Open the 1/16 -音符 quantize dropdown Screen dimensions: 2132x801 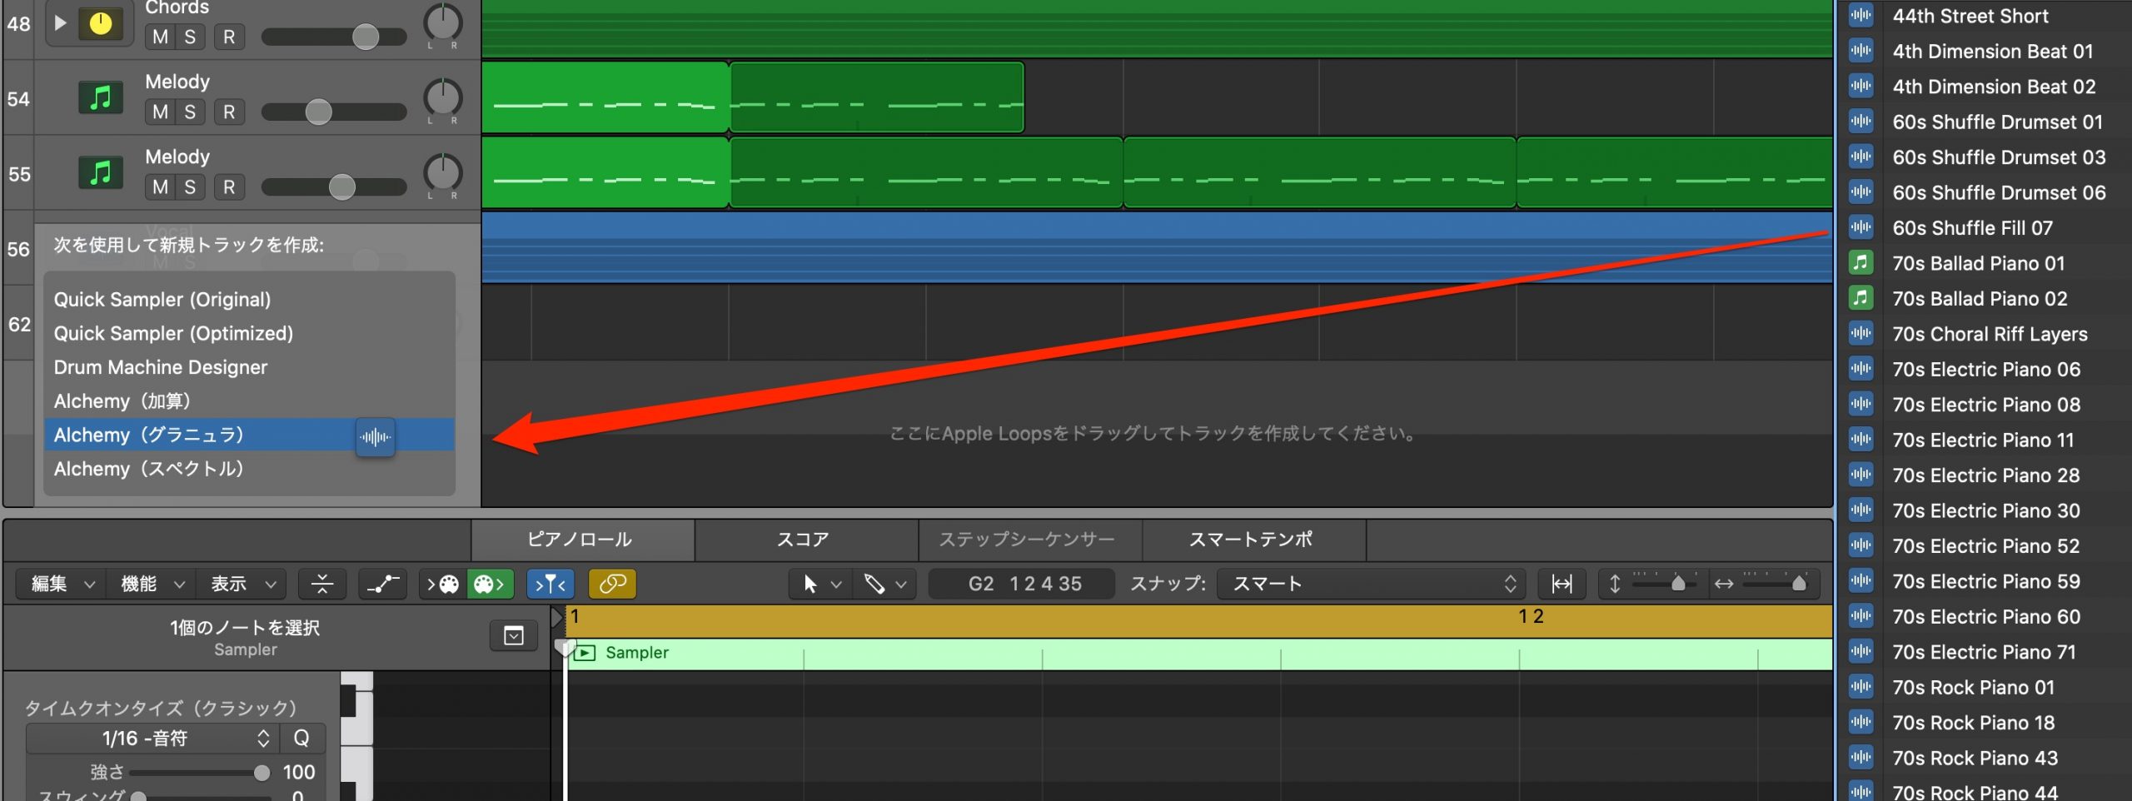(152, 738)
